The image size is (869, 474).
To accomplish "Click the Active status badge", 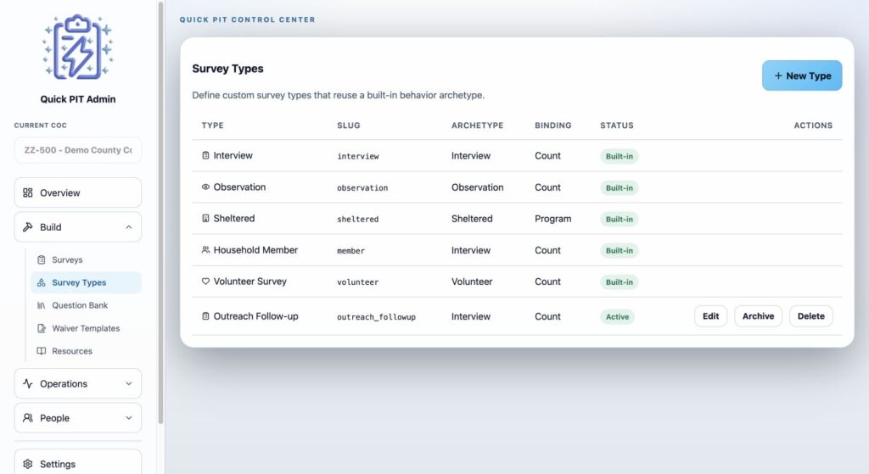I will tap(618, 317).
